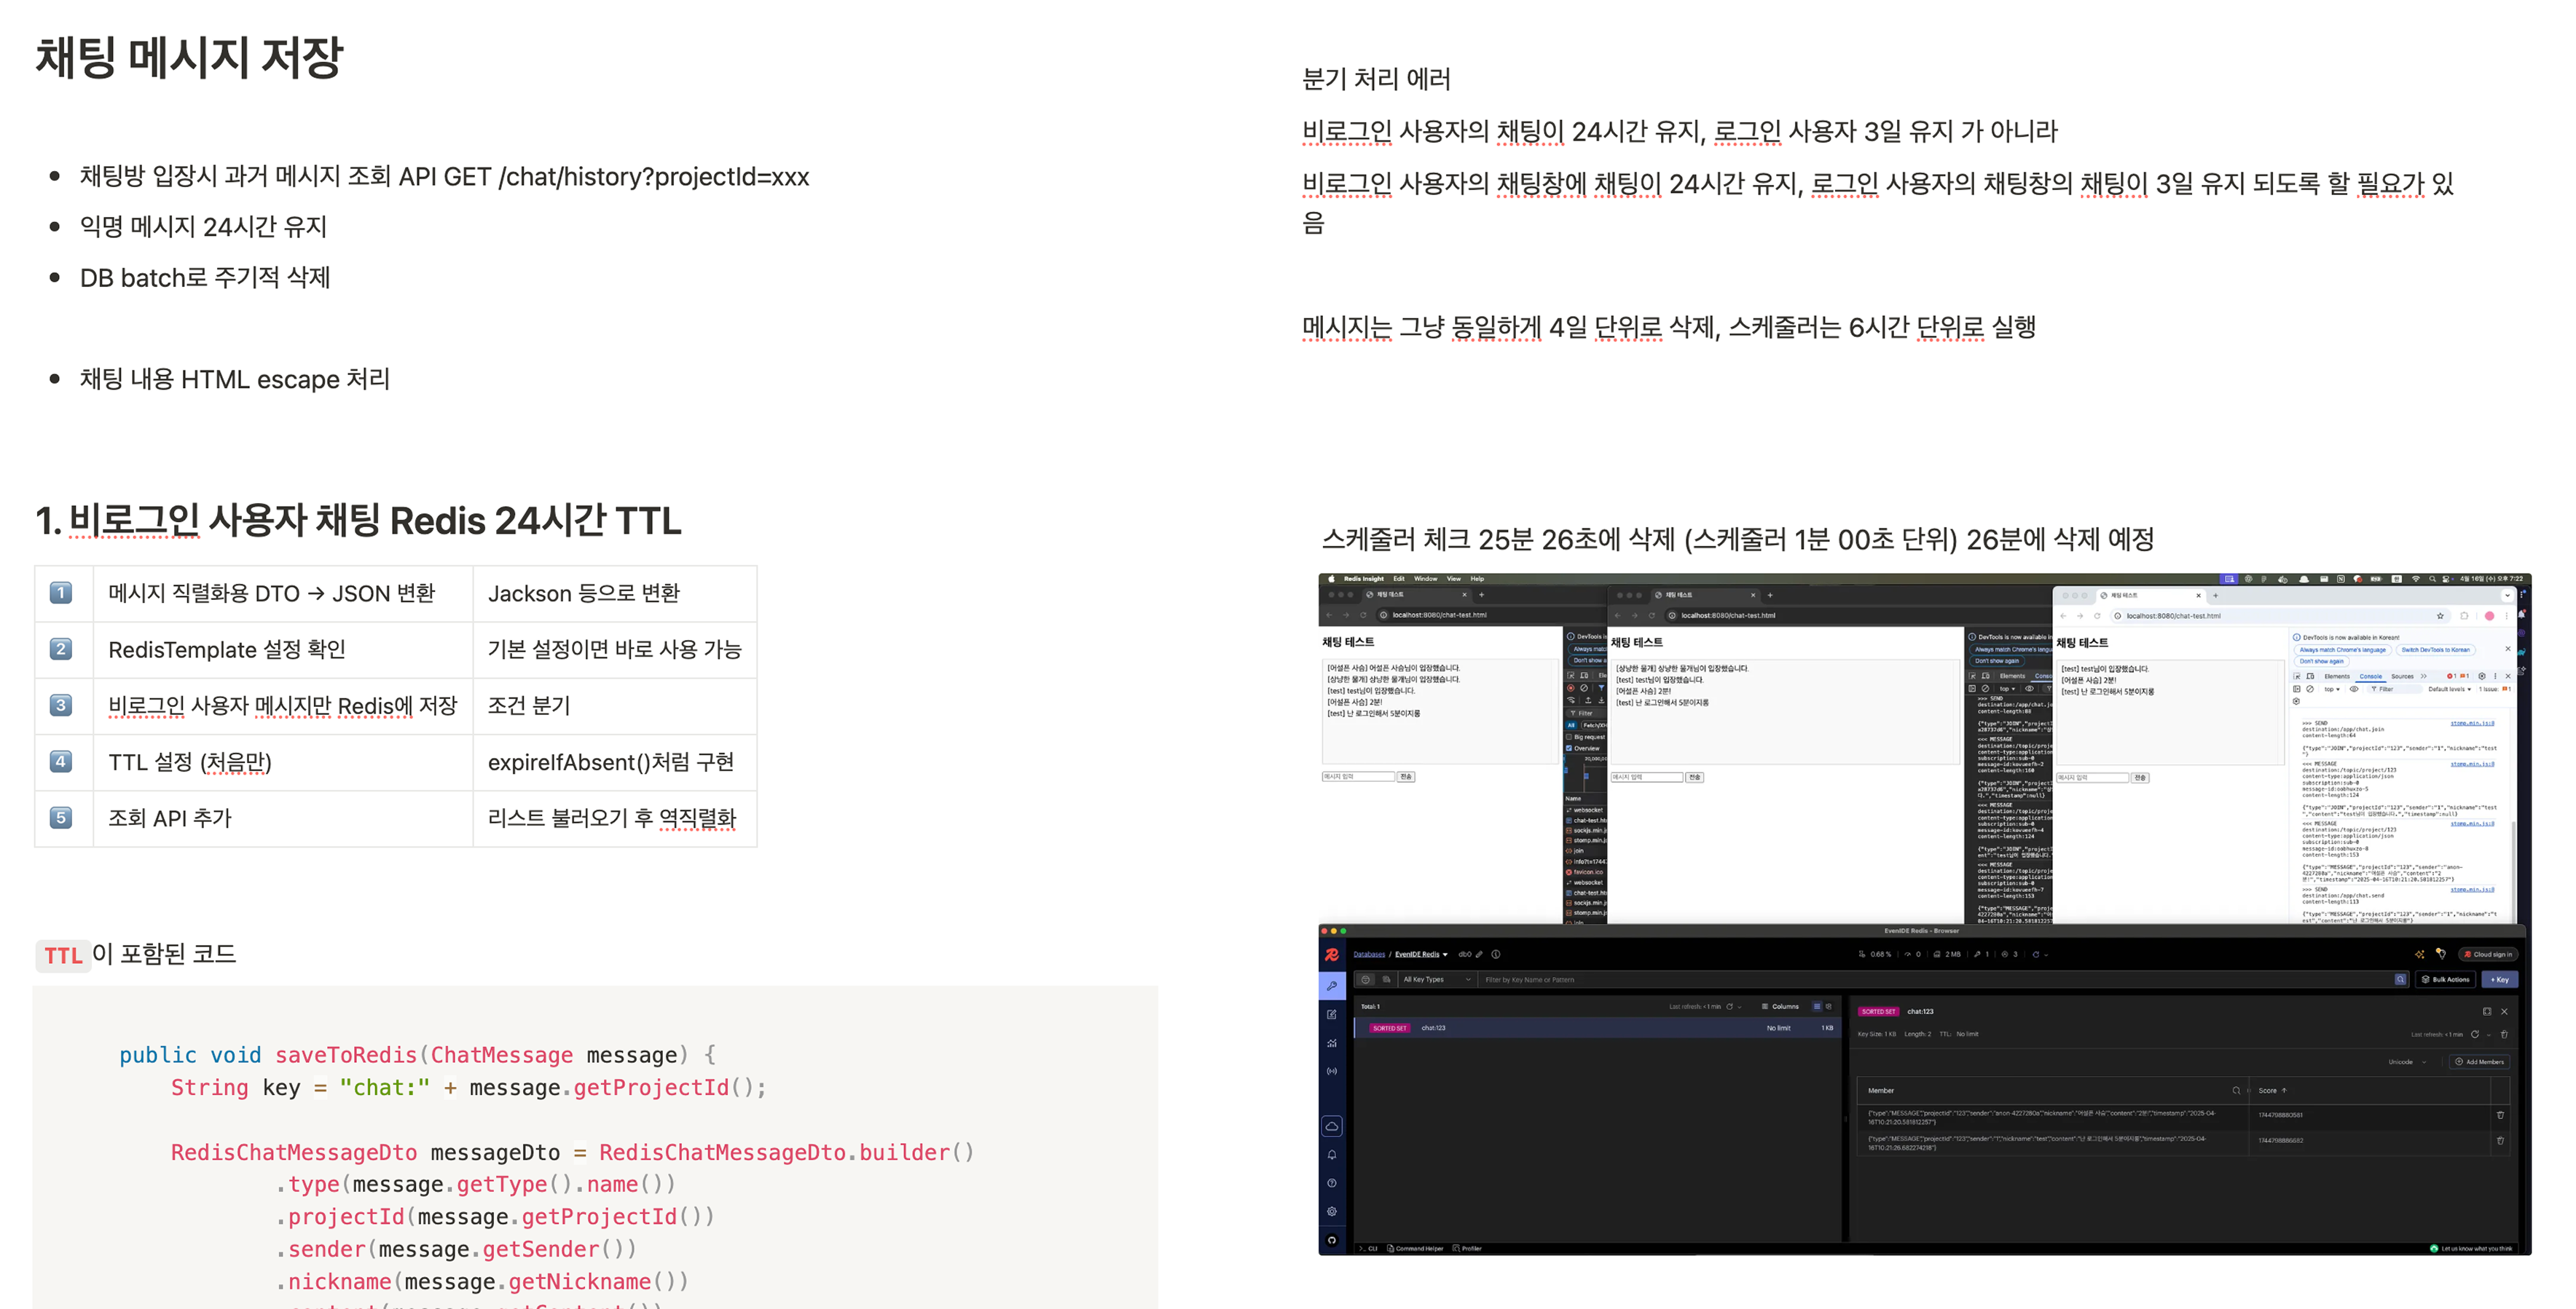Open the settings gear in Redis Insight sidebar
Screen dimensions: 2576x1309
[x=1332, y=1211]
